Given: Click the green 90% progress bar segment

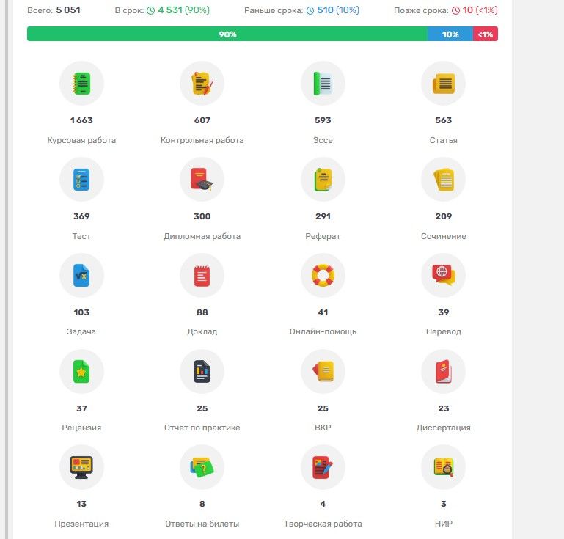Looking at the screenshot, I should (227, 34).
